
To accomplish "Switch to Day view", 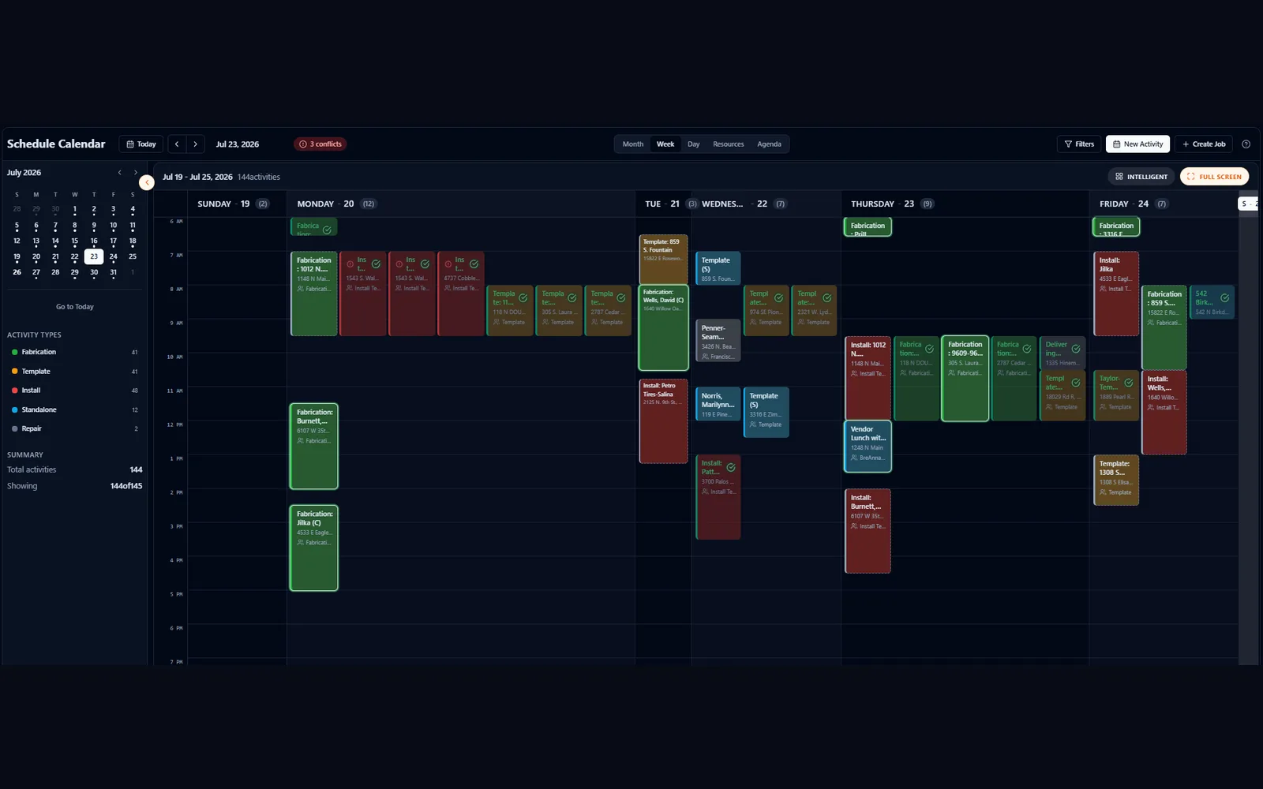I will pyautogui.click(x=693, y=144).
